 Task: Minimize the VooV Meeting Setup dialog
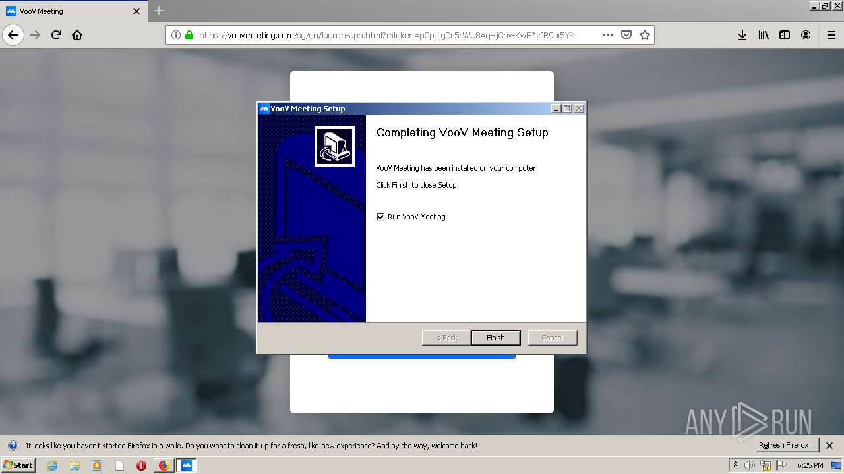pos(556,109)
